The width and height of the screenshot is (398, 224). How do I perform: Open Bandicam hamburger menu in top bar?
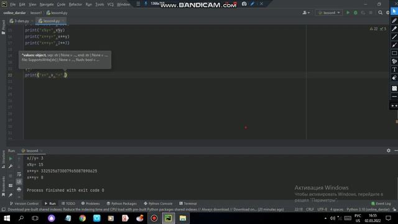(138, 4)
